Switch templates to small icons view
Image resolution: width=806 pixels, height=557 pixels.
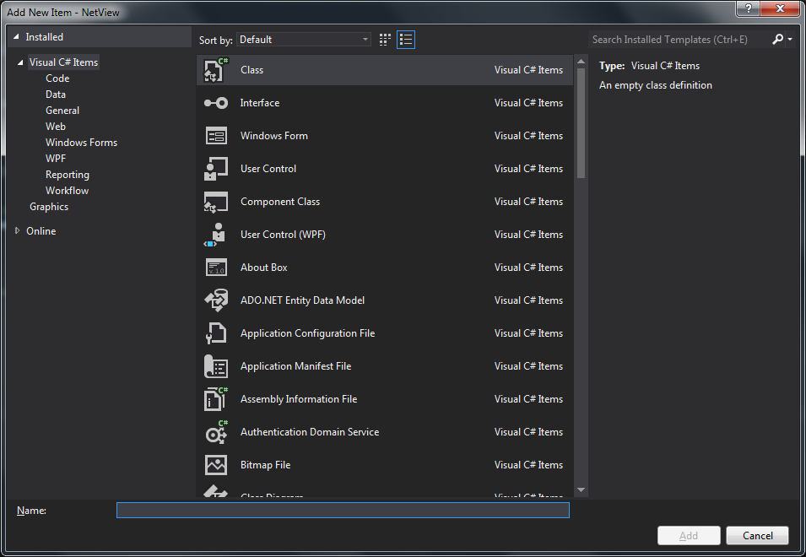405,39
